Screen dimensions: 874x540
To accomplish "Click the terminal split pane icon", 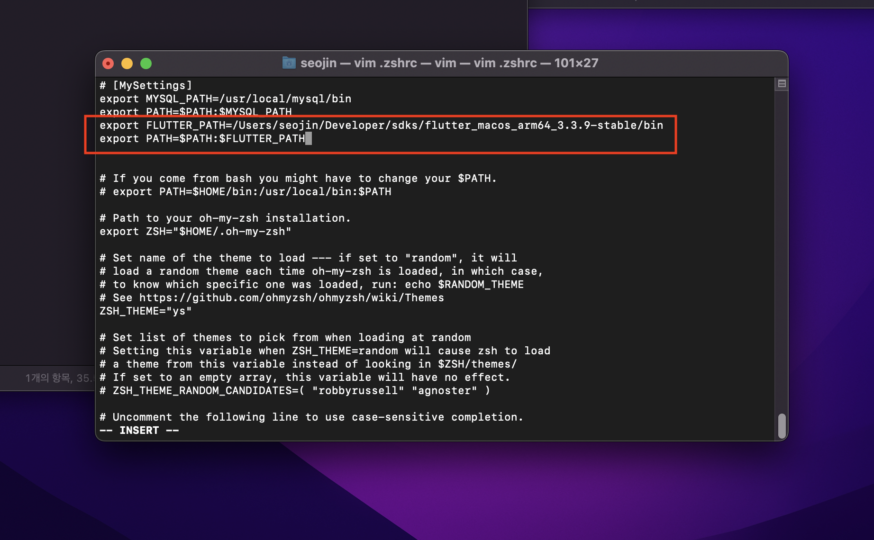I will [782, 84].
